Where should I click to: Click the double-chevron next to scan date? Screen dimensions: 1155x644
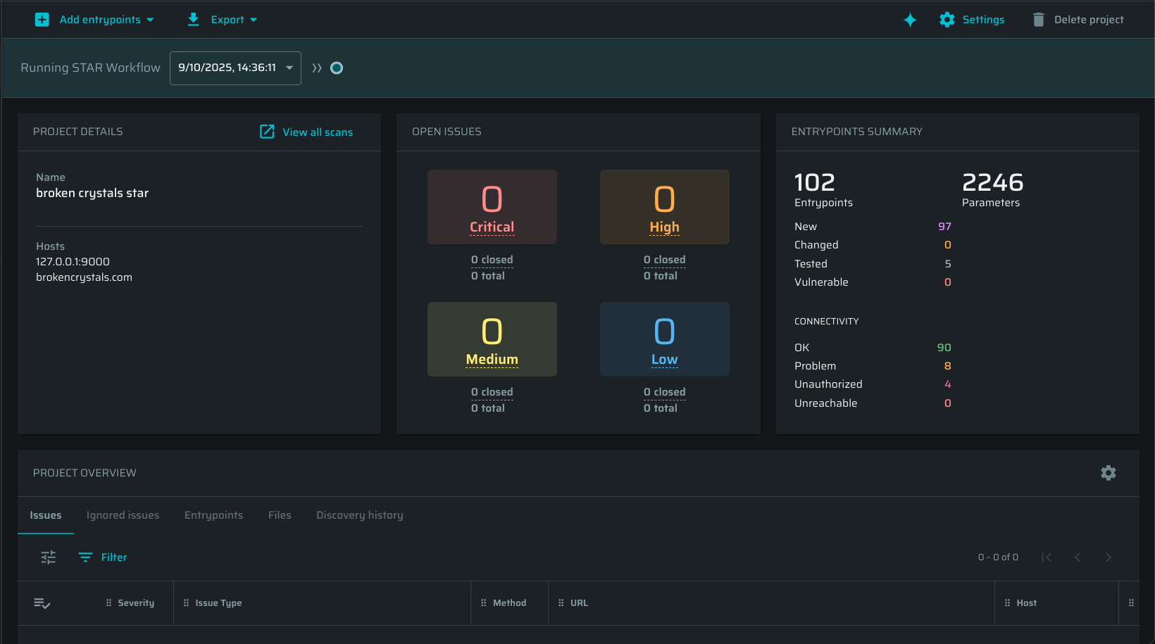pos(317,68)
